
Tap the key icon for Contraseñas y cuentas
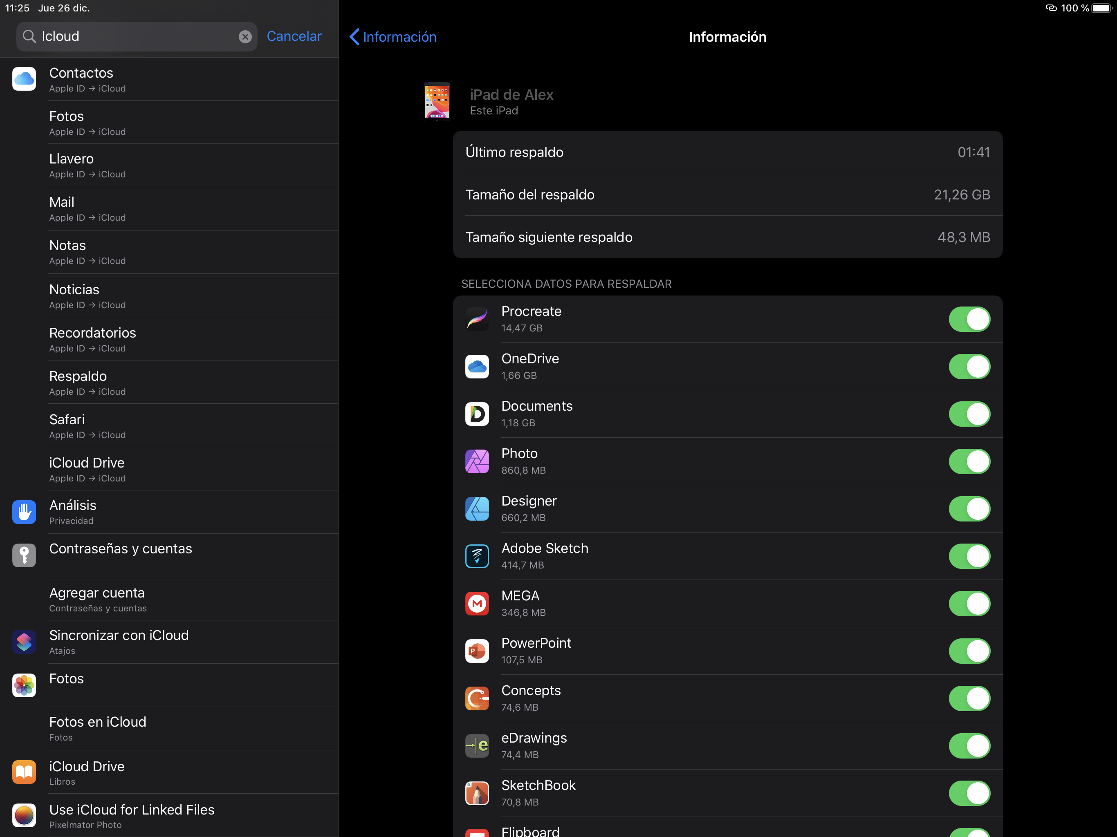24,555
